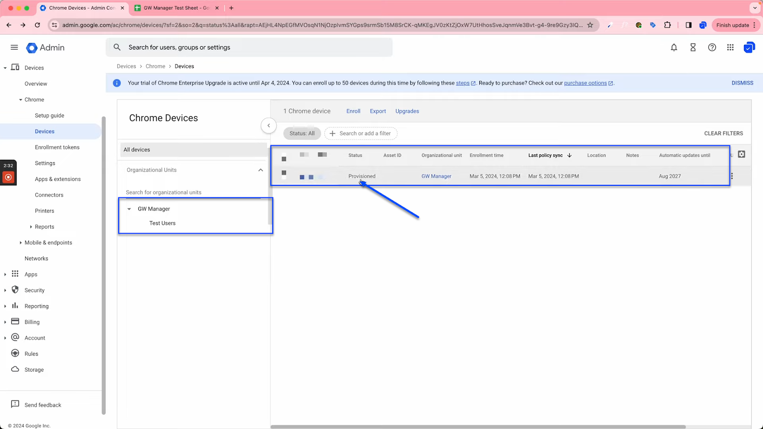Click the Export link

tap(378, 111)
